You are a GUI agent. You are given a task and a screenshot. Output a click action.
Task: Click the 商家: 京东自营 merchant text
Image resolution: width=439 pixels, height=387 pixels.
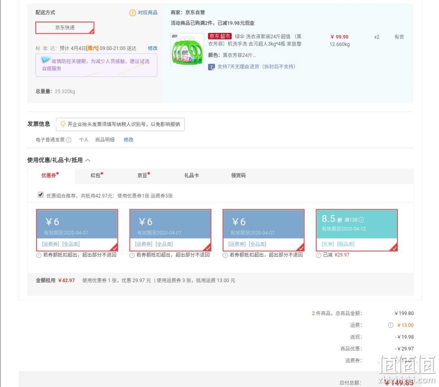187,12
